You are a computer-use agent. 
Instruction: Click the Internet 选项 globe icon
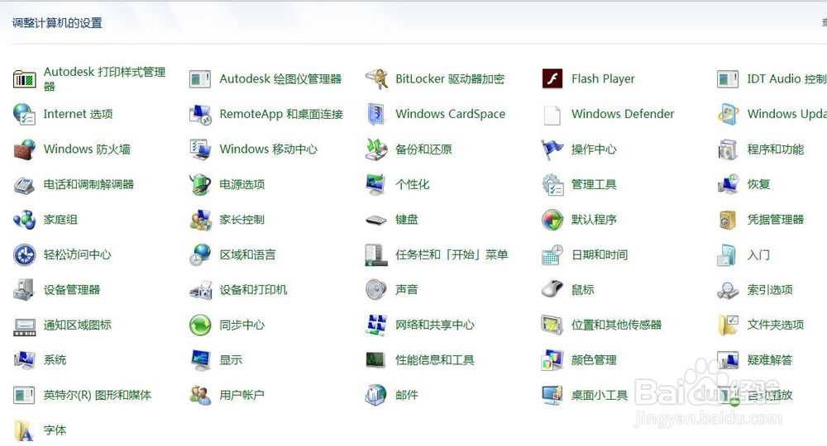[24, 114]
